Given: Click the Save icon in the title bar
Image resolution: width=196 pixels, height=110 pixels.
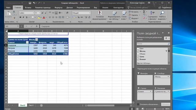Looking at the screenshot, I should coord(30,3).
